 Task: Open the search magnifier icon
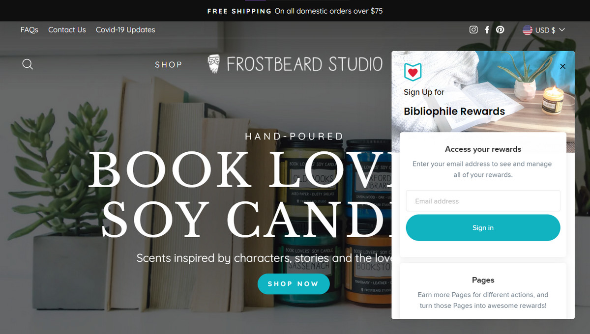click(28, 64)
